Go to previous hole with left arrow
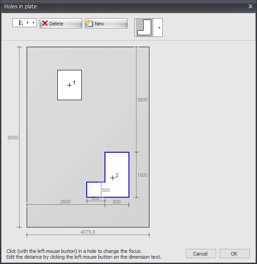The image size is (257, 264). click(28, 23)
